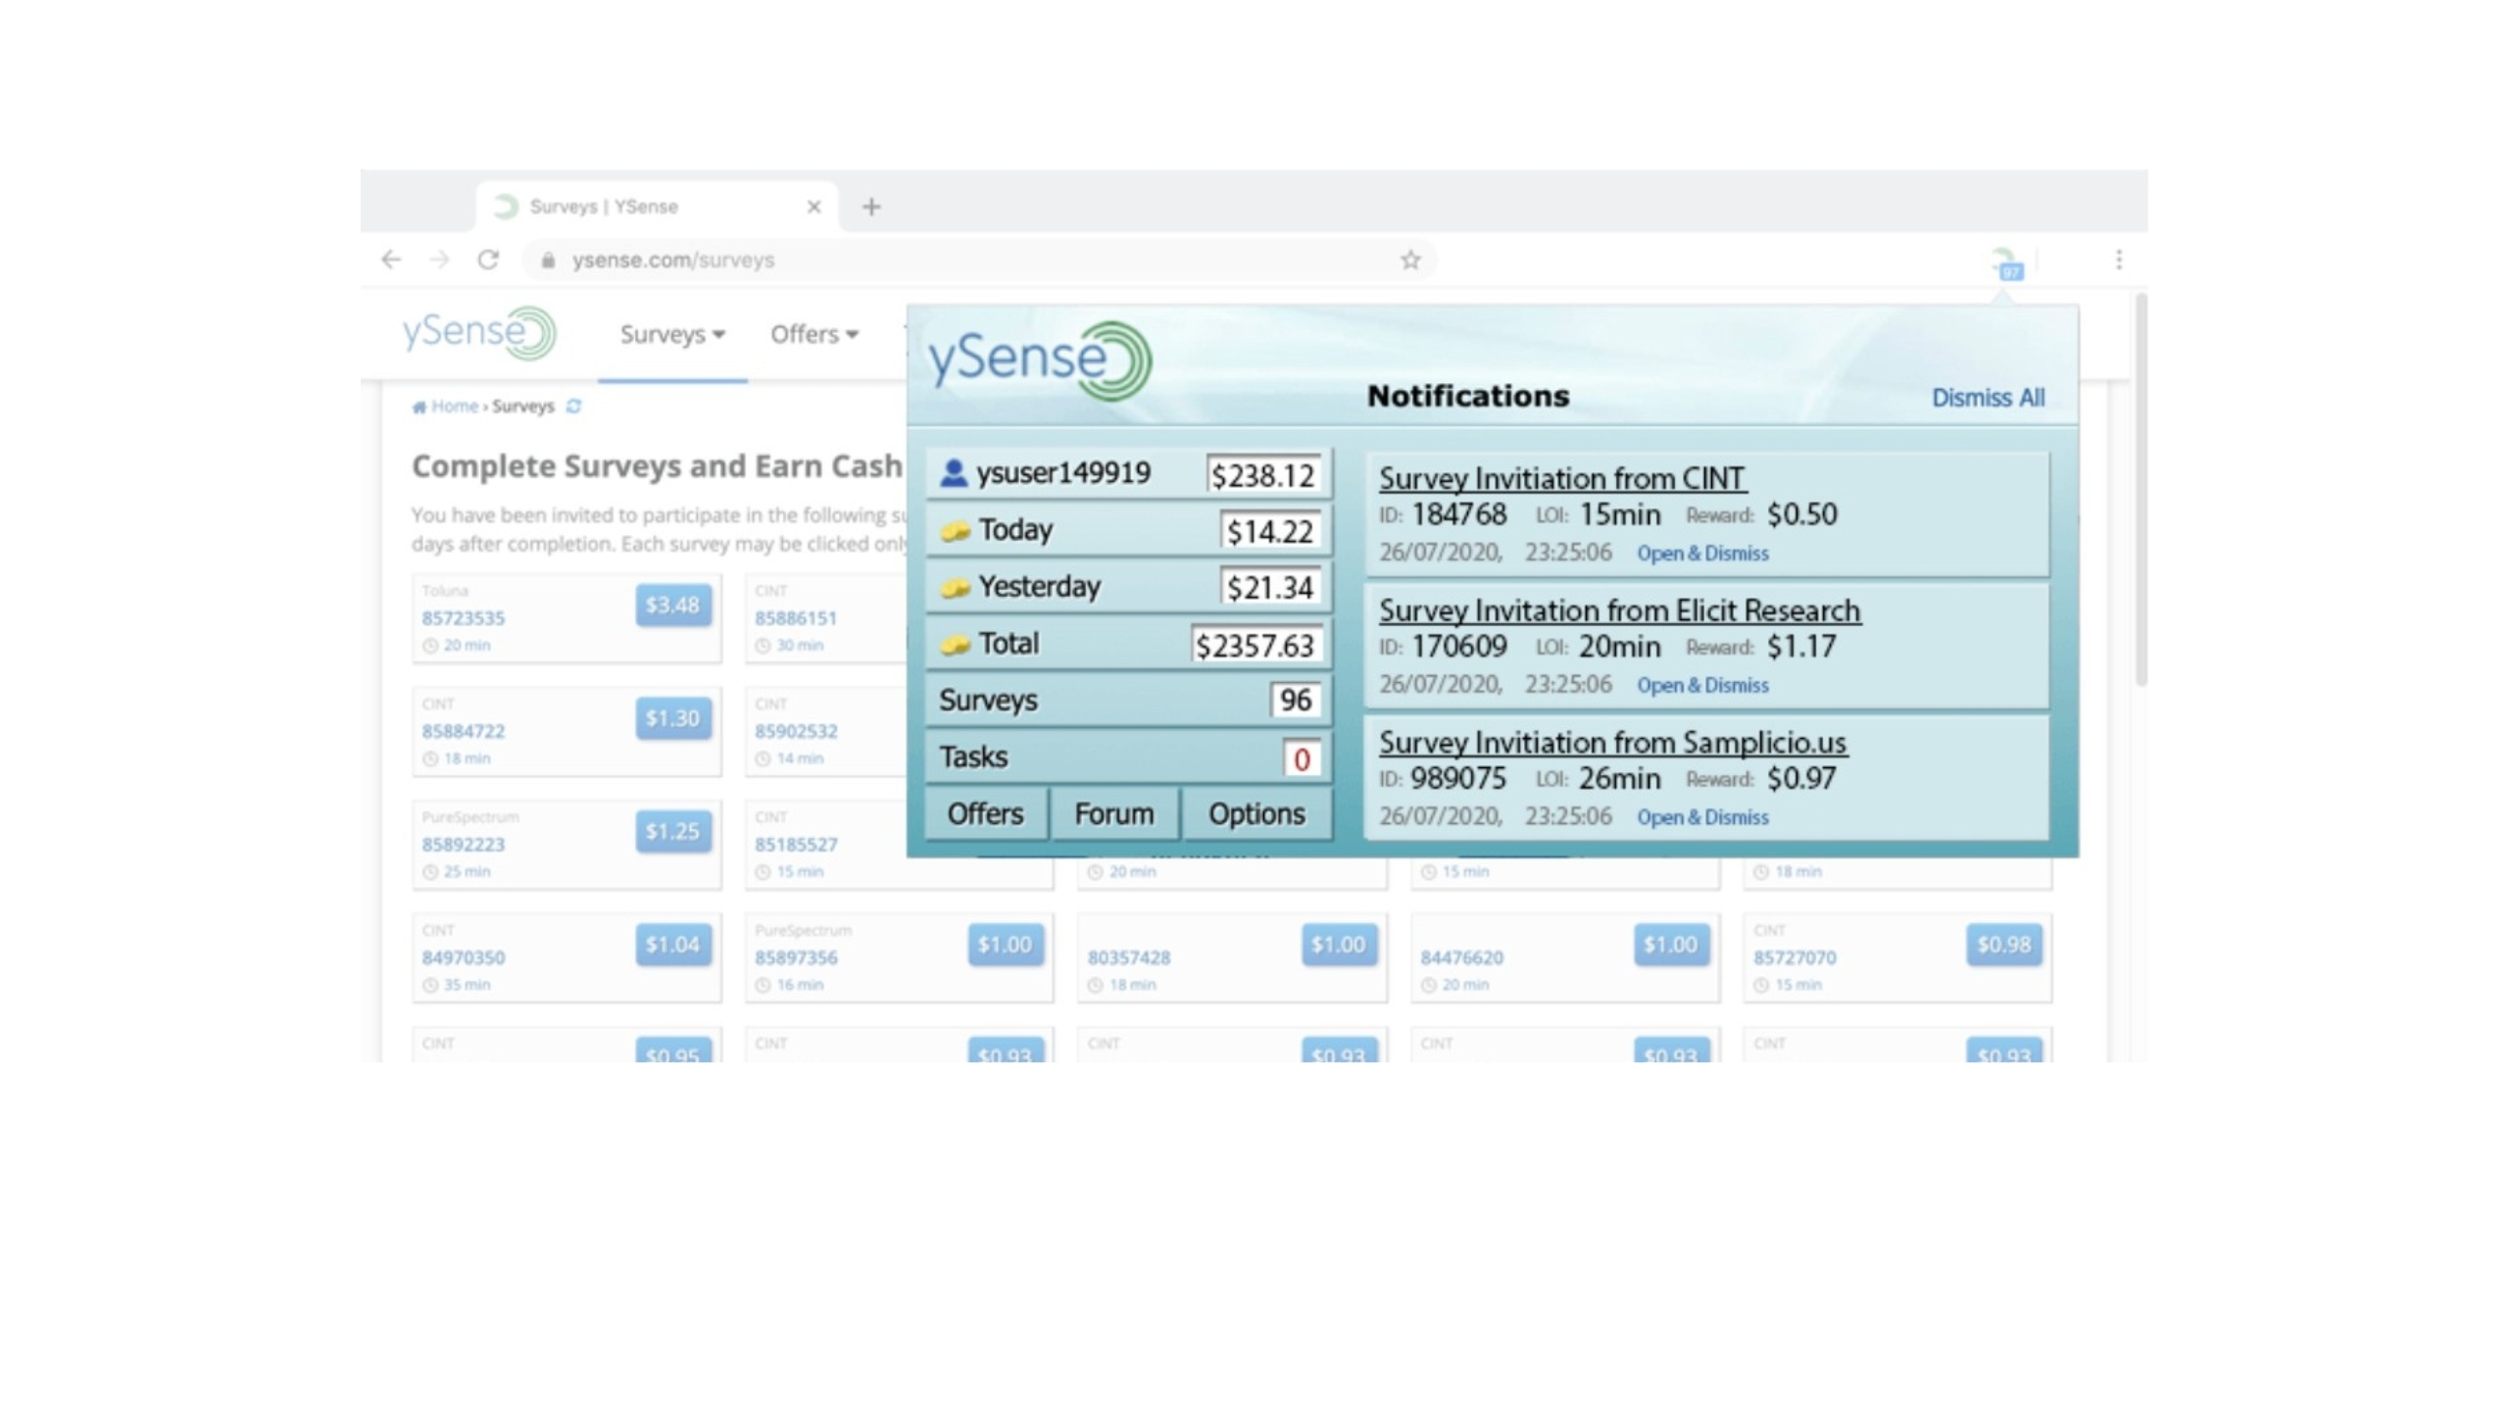This screenshot has width=2509, height=1411.
Task: Open the Forum from the popup
Action: tap(1113, 813)
